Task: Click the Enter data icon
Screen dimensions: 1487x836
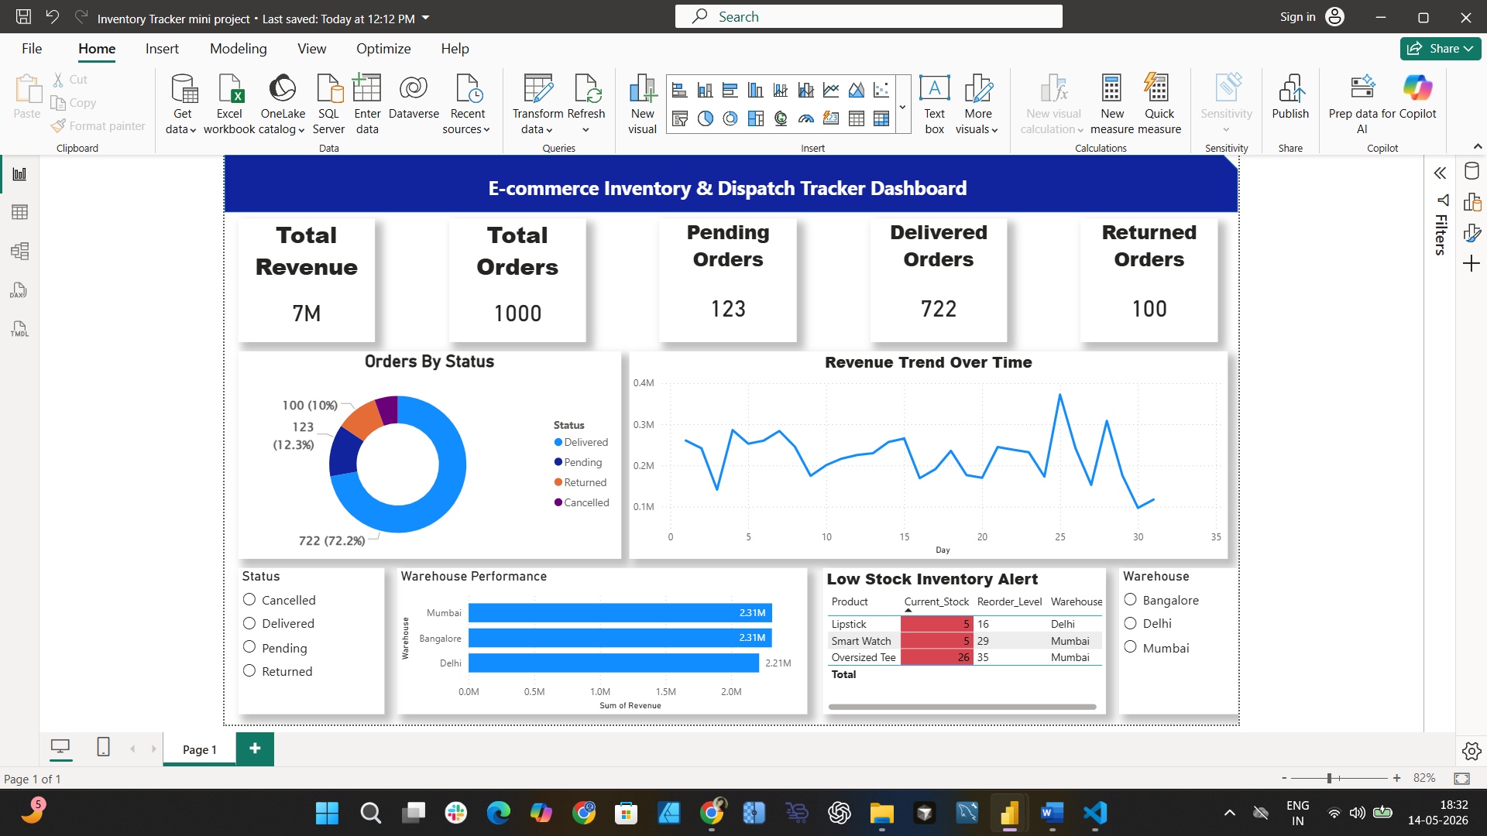Action: point(367,104)
